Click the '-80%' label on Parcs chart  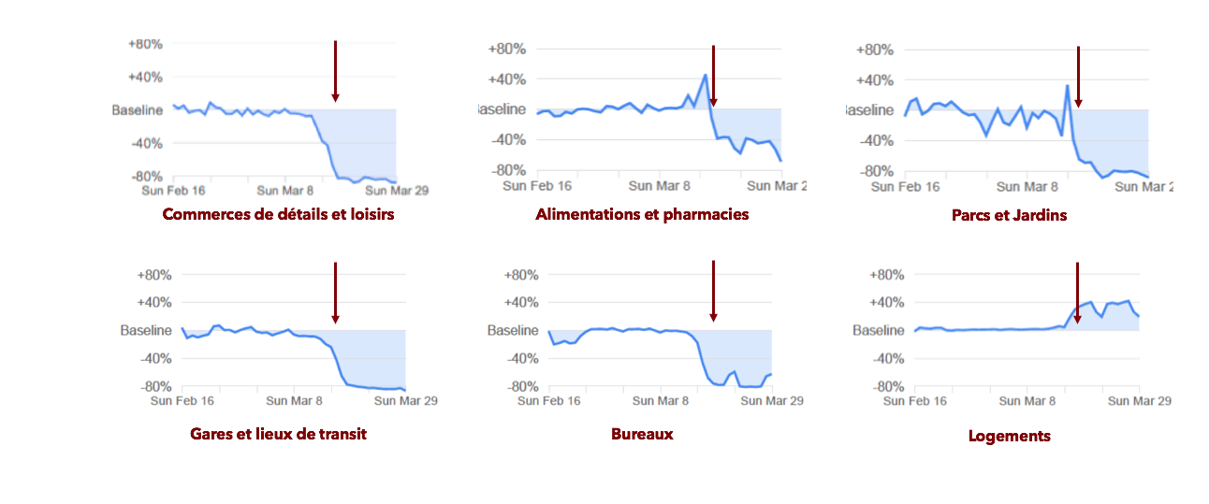(x=876, y=171)
